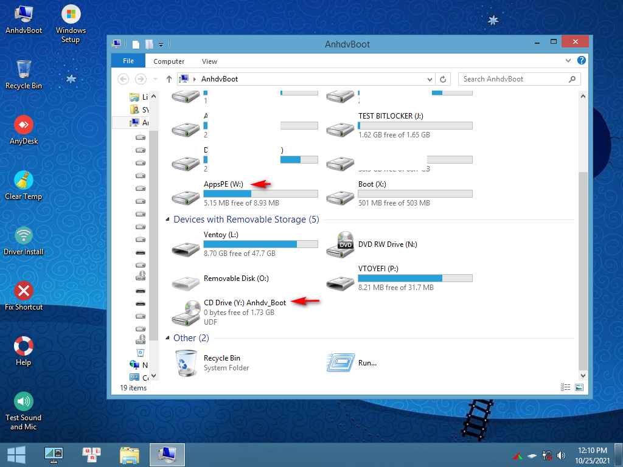The width and height of the screenshot is (623, 467).
Task: Customize Quick Access Toolbar dropdown
Action: tap(161, 45)
